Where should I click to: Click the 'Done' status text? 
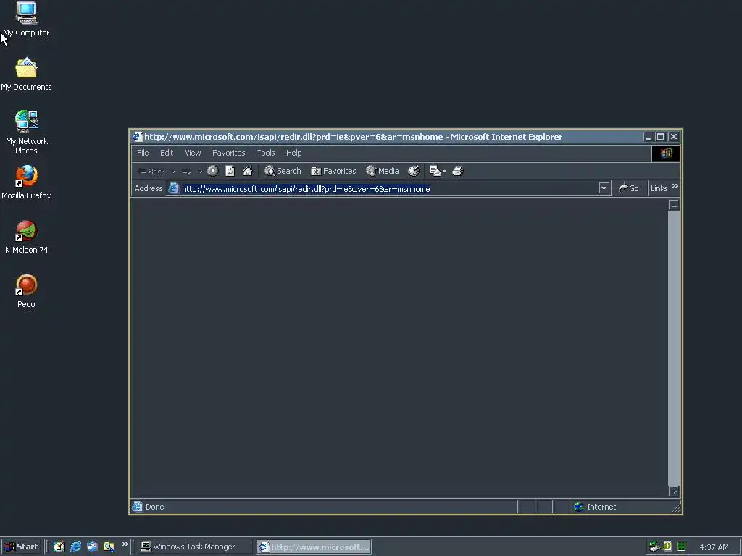coord(155,507)
